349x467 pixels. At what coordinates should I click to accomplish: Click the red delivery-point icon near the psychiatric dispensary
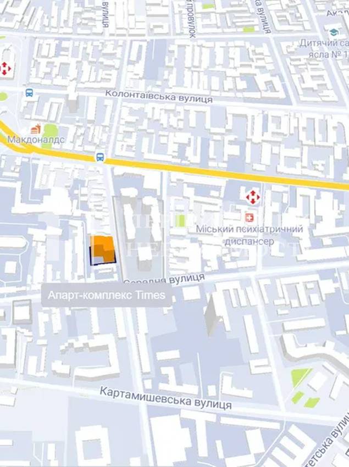click(253, 197)
